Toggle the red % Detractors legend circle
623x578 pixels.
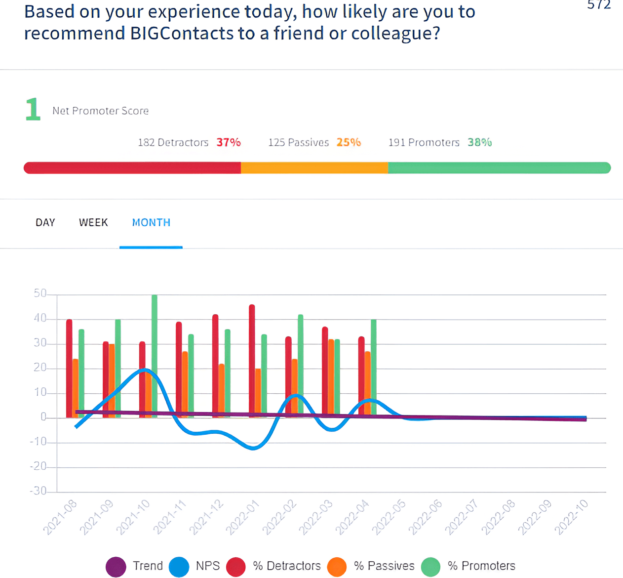coord(236,567)
